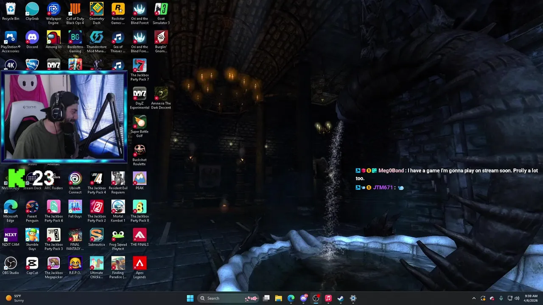Open the Wallpaper Engine shortcut
Image resolution: width=543 pixels, height=305 pixels.
coord(53,14)
